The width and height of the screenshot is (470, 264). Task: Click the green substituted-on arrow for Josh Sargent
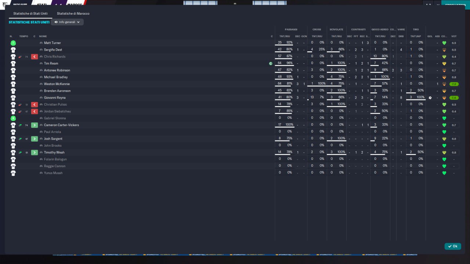[x=35, y=139]
